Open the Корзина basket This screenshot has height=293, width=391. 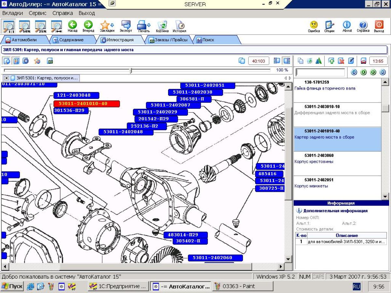point(162,26)
